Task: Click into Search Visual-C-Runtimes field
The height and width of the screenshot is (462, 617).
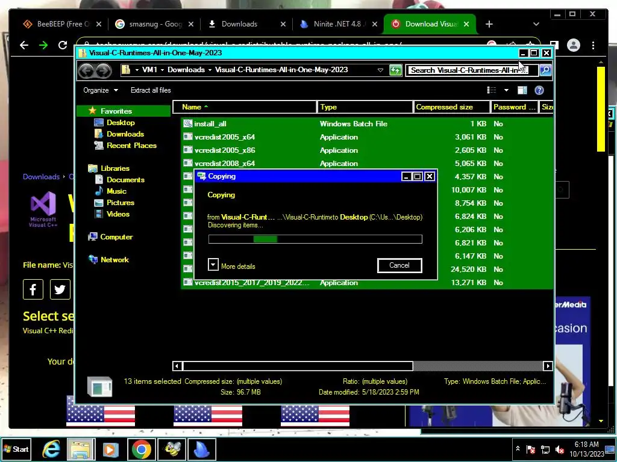Action: click(x=471, y=70)
